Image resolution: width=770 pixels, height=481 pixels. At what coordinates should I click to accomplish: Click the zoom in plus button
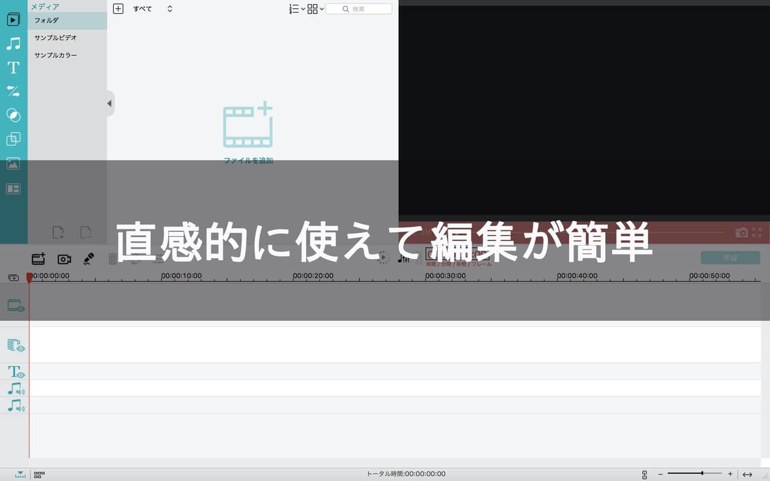tap(730, 474)
